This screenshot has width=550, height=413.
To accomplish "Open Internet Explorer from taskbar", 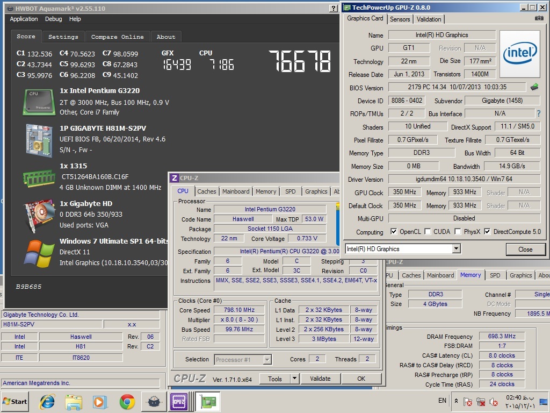I will coord(47,401).
